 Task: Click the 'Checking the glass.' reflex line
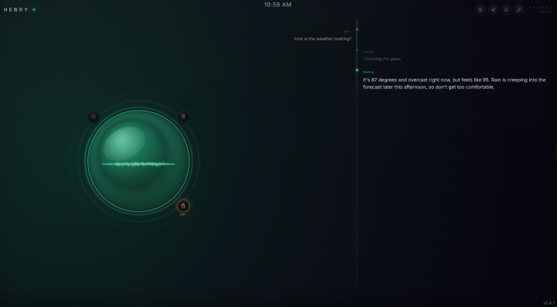coord(382,59)
